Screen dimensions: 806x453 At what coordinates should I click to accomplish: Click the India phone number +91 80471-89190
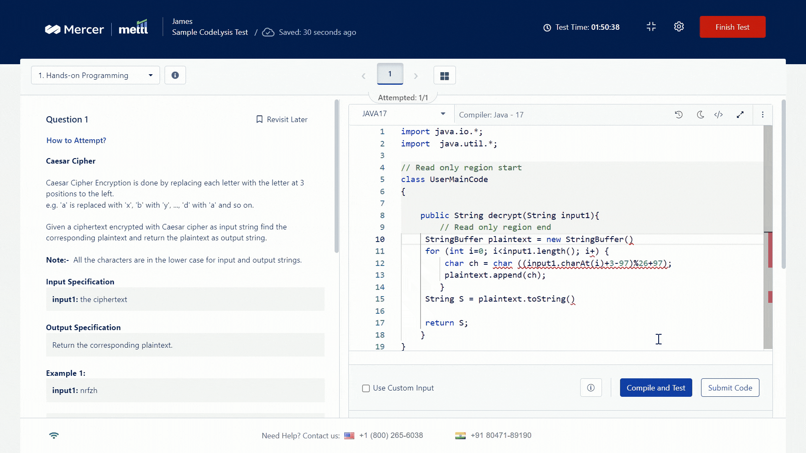point(501,435)
